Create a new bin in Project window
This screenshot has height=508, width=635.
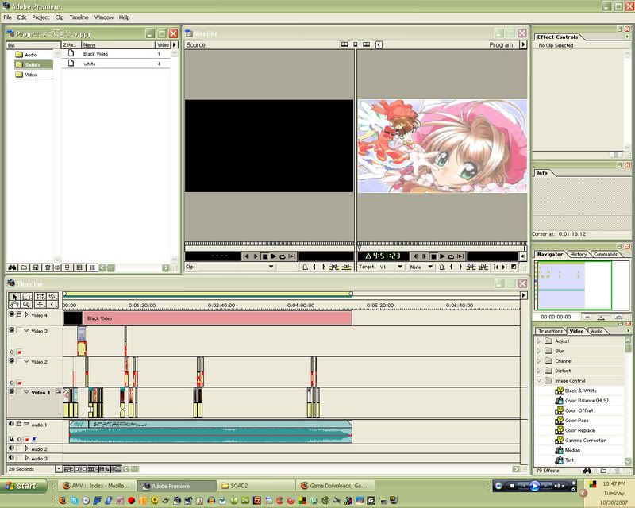point(25,267)
